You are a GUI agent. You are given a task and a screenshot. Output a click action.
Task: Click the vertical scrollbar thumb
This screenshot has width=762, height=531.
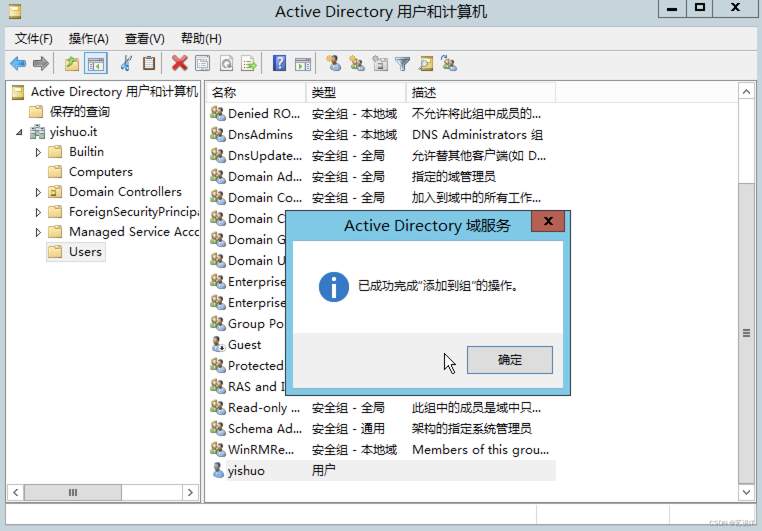746,333
